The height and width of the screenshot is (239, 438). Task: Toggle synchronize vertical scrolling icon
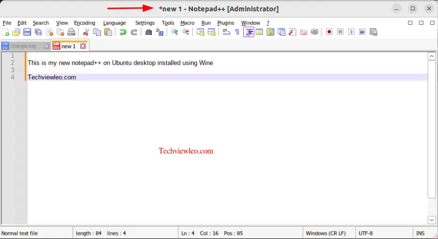[x=200, y=32]
